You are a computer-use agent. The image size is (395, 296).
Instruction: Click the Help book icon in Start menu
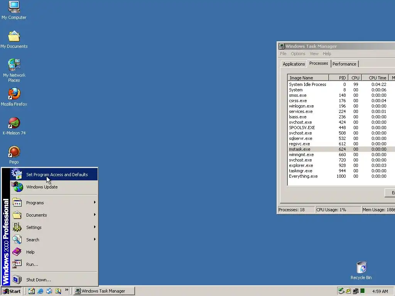coord(17,252)
